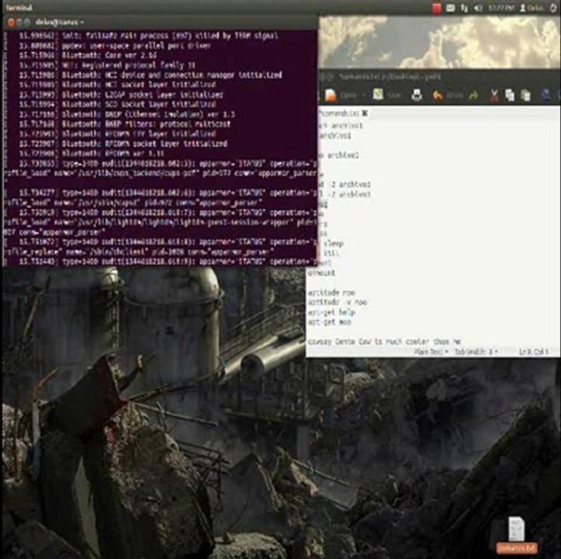This screenshot has width=561, height=559.
Task: Click the clock in the top panel
Action: pyautogui.click(x=501, y=8)
